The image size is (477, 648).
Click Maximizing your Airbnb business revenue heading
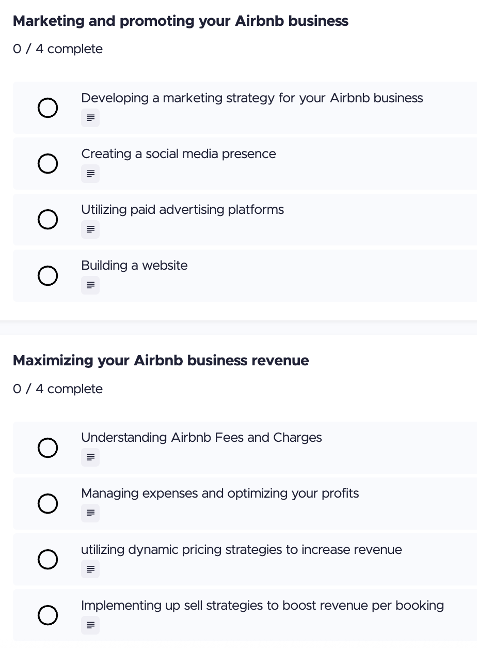[161, 361]
